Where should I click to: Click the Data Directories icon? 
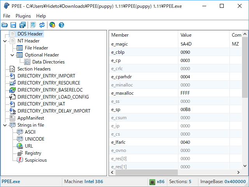tap(27, 62)
